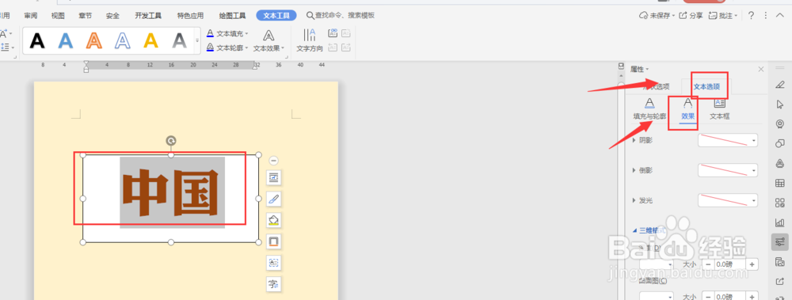Open the 审阅 ribbon tab
792x300 pixels.
(31, 16)
